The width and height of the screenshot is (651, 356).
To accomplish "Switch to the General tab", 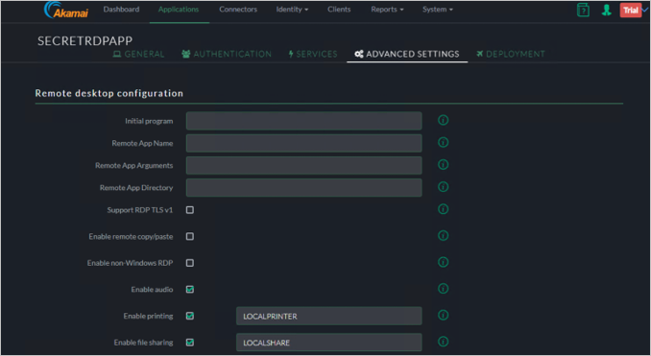I will tap(138, 55).
